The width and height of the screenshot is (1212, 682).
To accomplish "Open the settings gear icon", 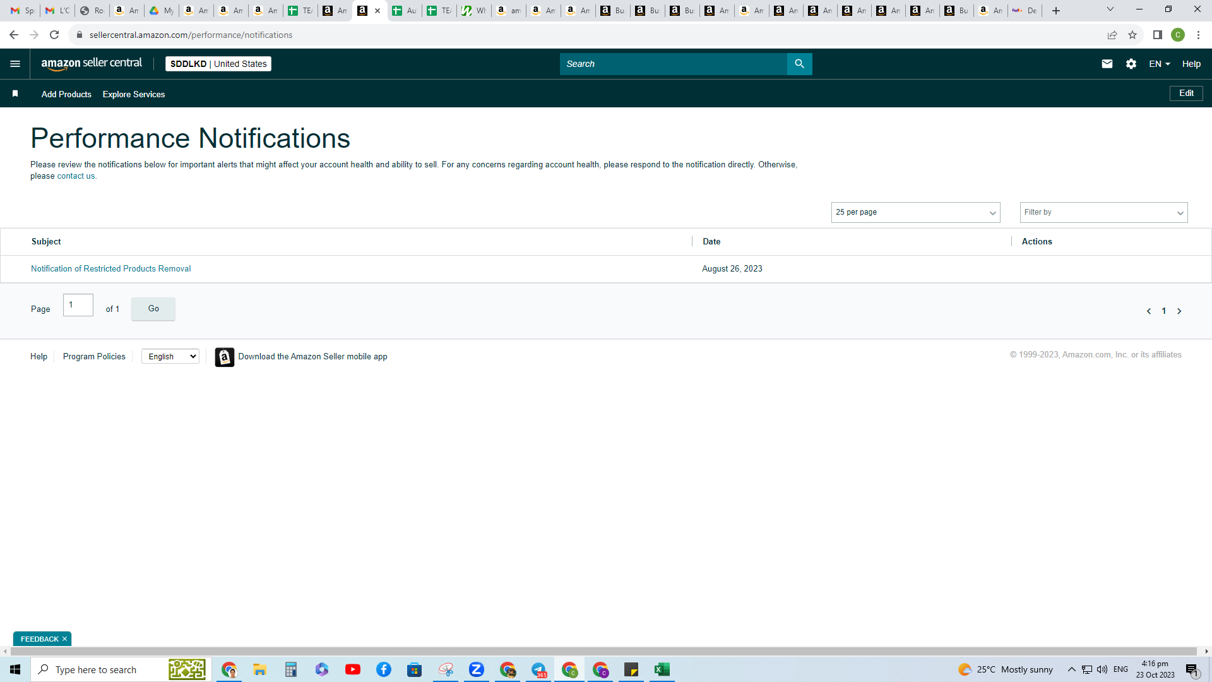I will [1131, 64].
